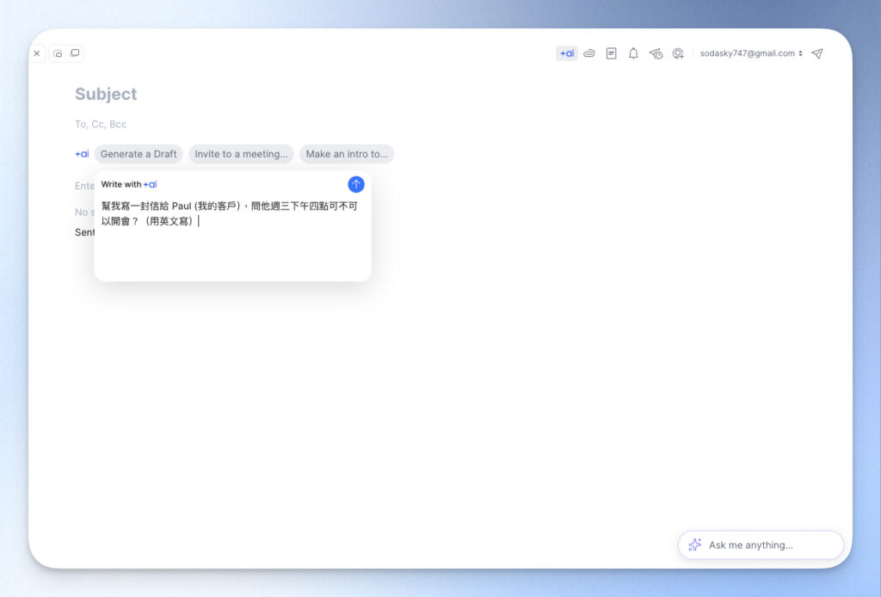The height and width of the screenshot is (597, 881).
Task: Attach a file with the paperclip icon
Action: pos(588,53)
